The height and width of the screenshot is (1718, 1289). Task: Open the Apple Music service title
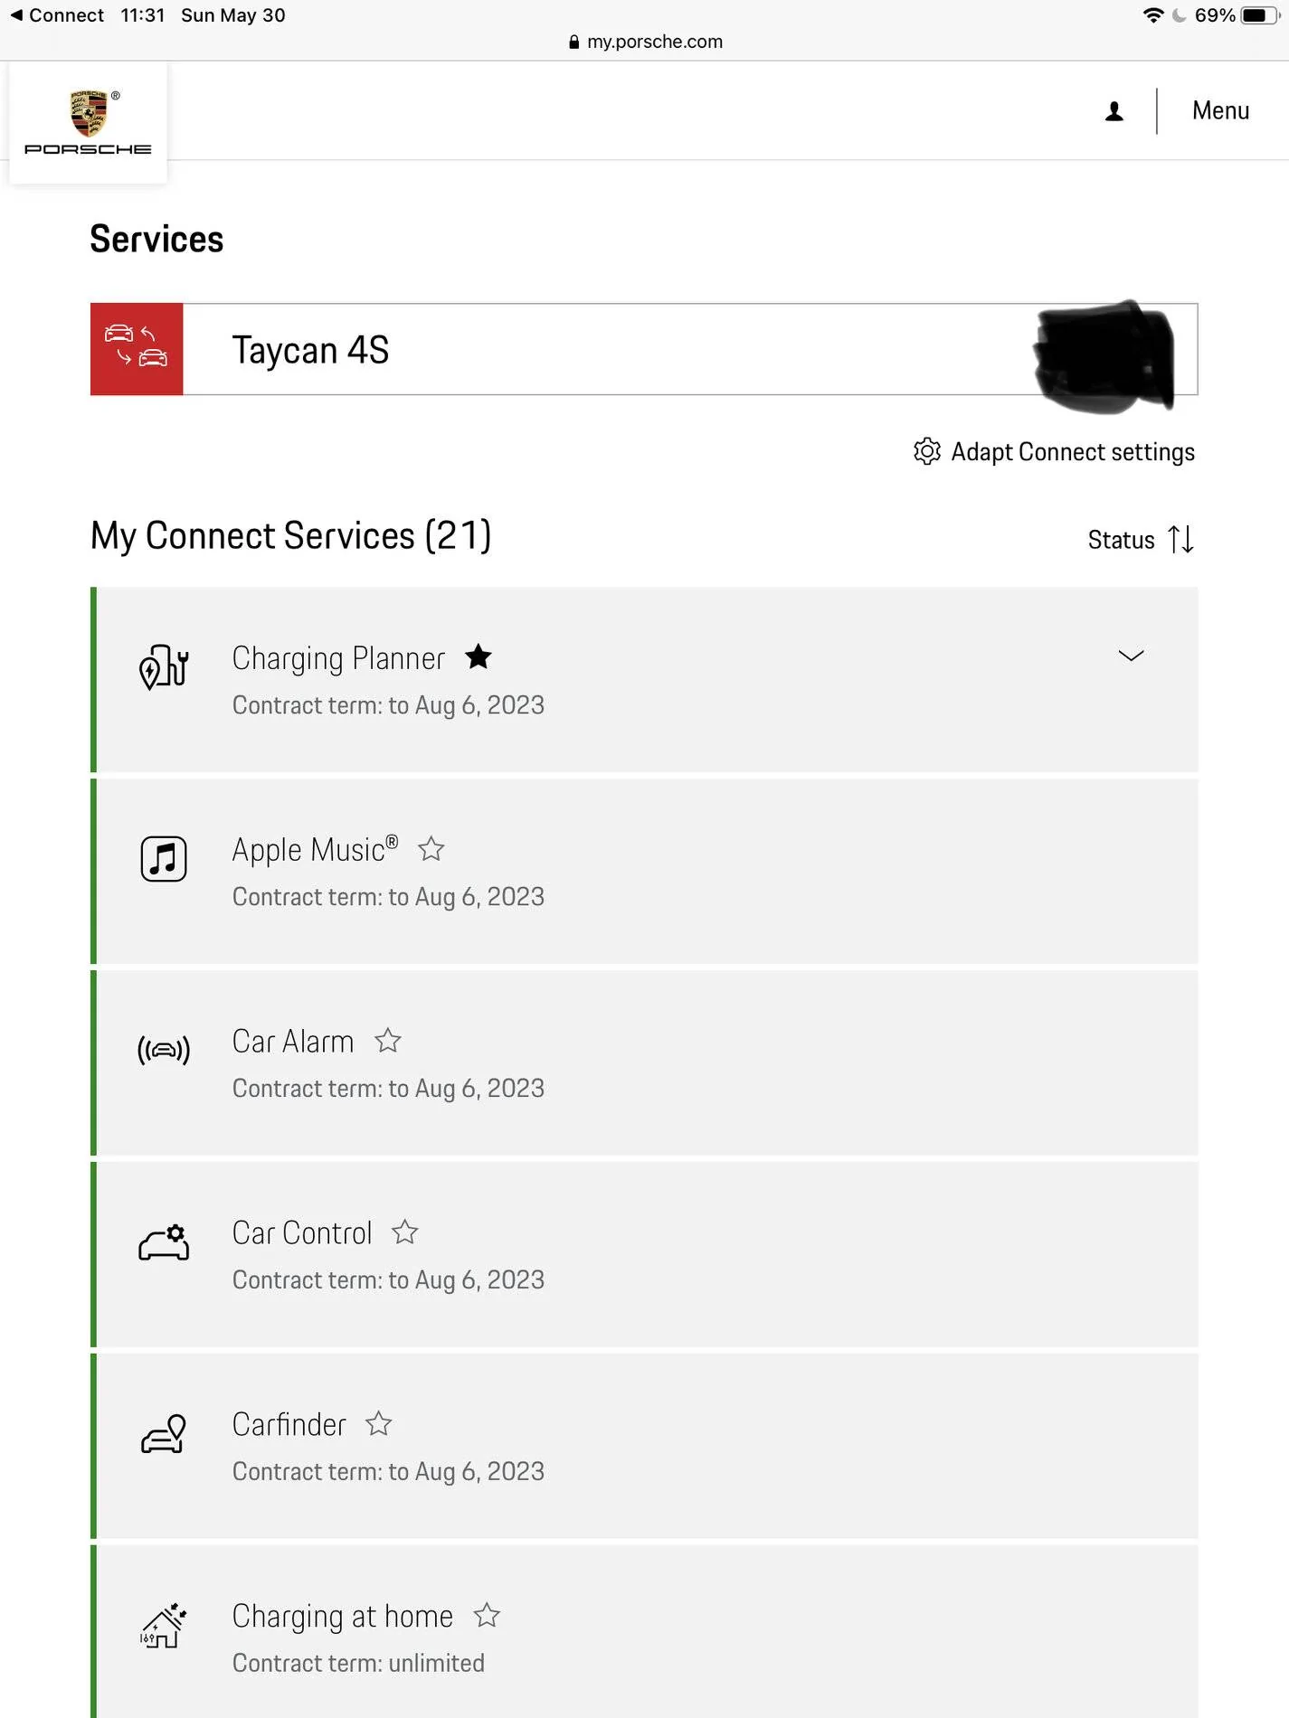315,850
